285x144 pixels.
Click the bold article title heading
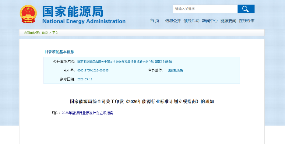(x=142, y=102)
